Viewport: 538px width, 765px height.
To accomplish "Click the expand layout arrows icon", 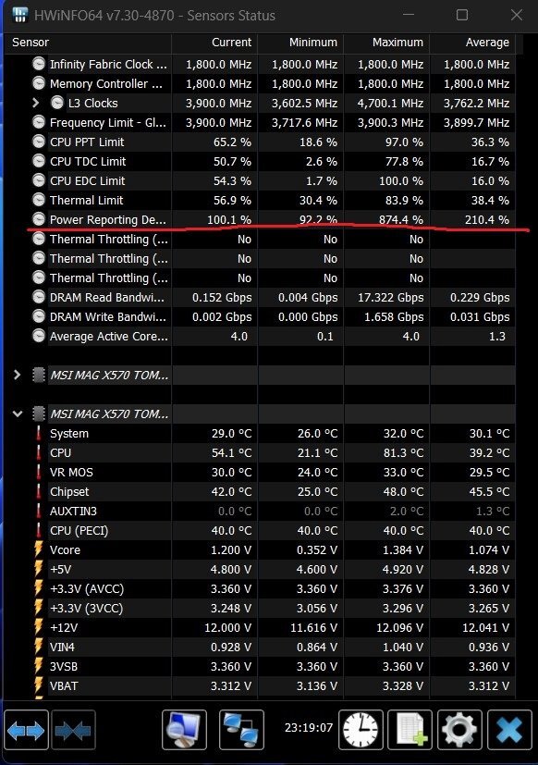I will [26, 731].
